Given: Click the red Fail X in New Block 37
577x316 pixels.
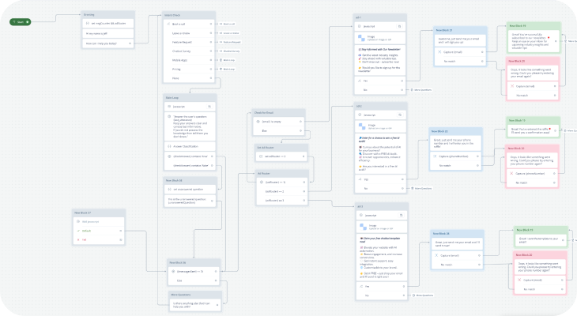Looking at the screenshot, I should pyautogui.click(x=78, y=240).
